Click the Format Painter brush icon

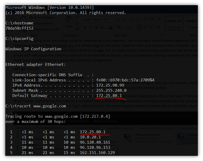77,29
